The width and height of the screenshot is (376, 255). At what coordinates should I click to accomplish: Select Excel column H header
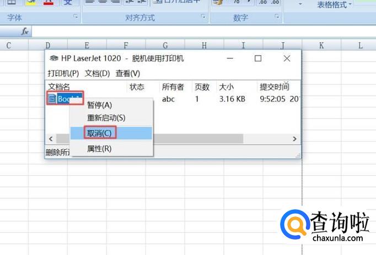tap(204, 45)
